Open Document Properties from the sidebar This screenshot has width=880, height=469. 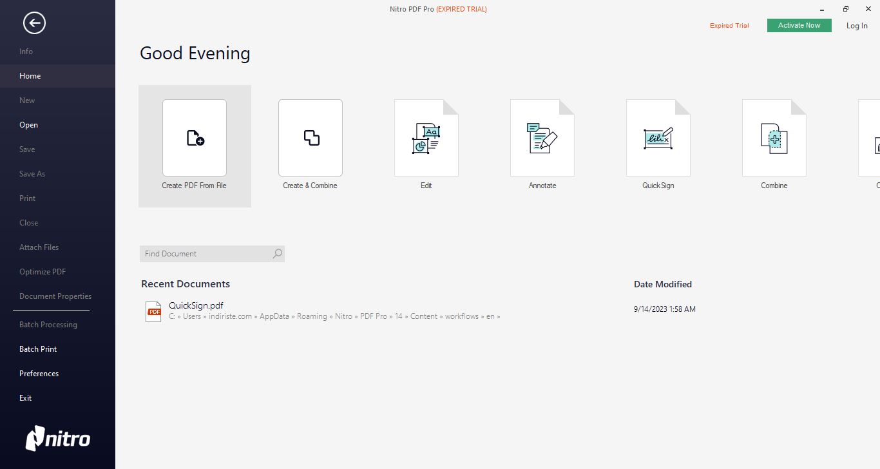tap(55, 296)
